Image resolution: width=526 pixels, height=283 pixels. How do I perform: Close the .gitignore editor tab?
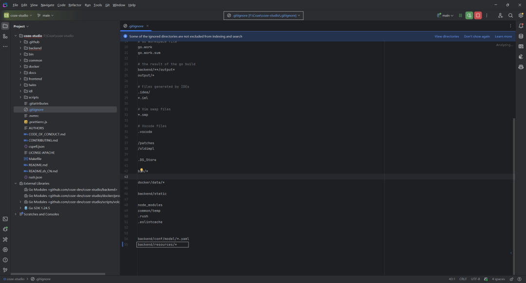(147, 26)
